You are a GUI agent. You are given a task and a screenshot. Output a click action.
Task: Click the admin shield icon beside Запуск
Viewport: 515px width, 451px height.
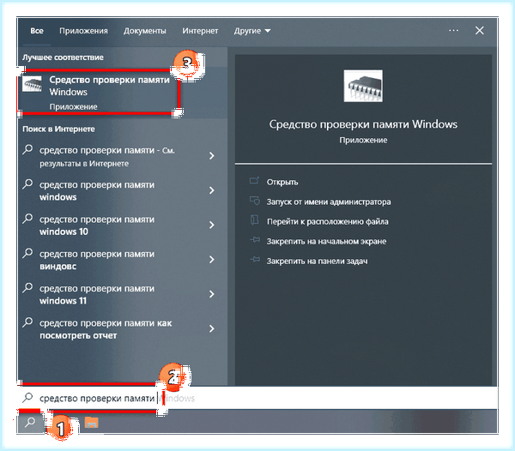255,201
